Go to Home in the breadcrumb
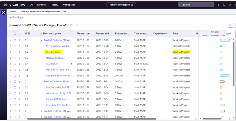 [x=13, y=11]
